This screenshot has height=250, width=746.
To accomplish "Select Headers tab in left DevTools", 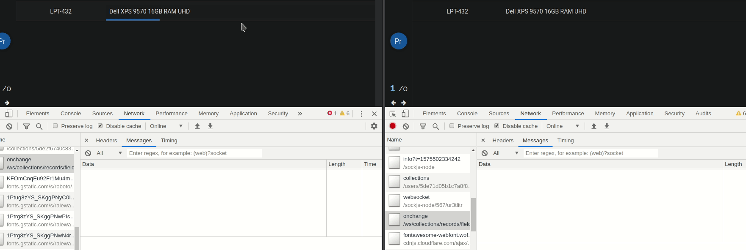I will [106, 140].
